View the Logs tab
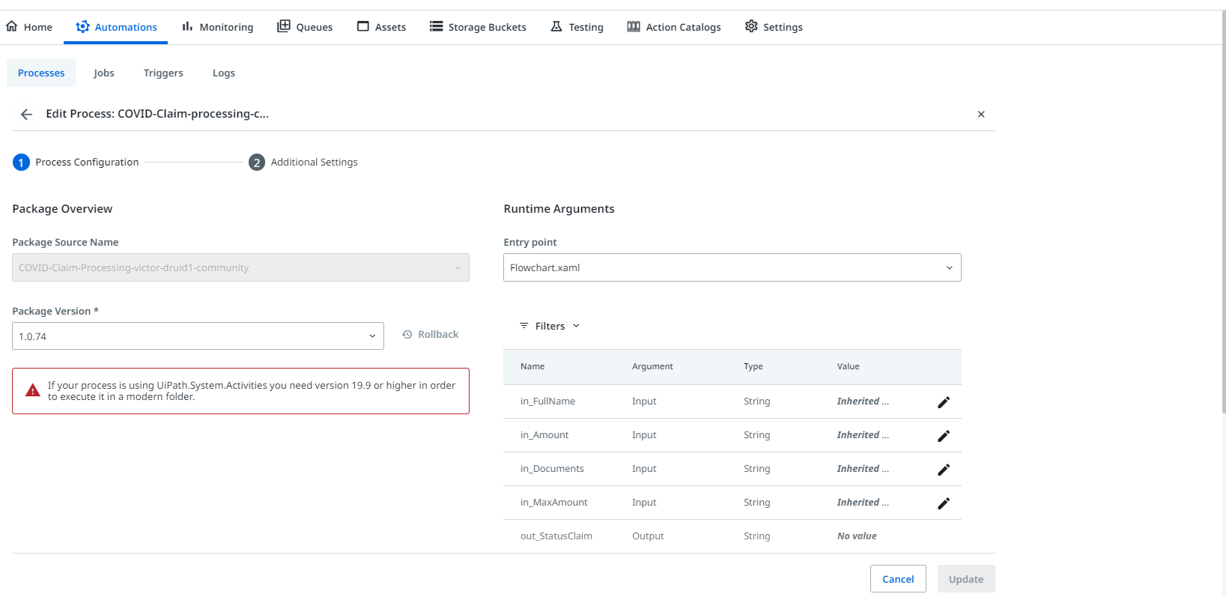This screenshot has width=1226, height=597. 223,73
